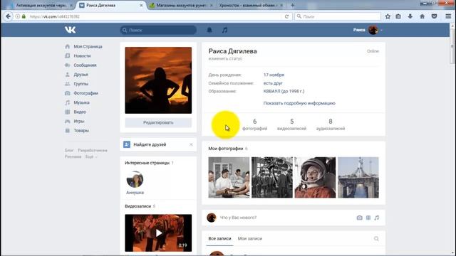Viewport: 456px width, 256px height.
Task: Click Показать подробную информацию link
Action: click(x=299, y=103)
